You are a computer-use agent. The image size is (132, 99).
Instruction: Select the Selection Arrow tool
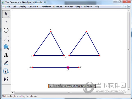pyautogui.click(x=6, y=14)
